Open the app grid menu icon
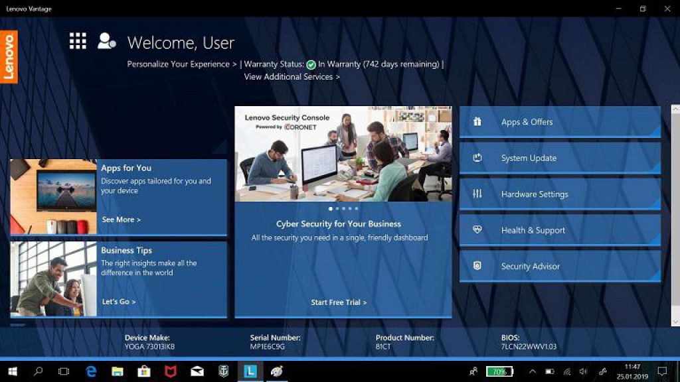Image resolution: width=680 pixels, height=382 pixels. pyautogui.click(x=78, y=41)
